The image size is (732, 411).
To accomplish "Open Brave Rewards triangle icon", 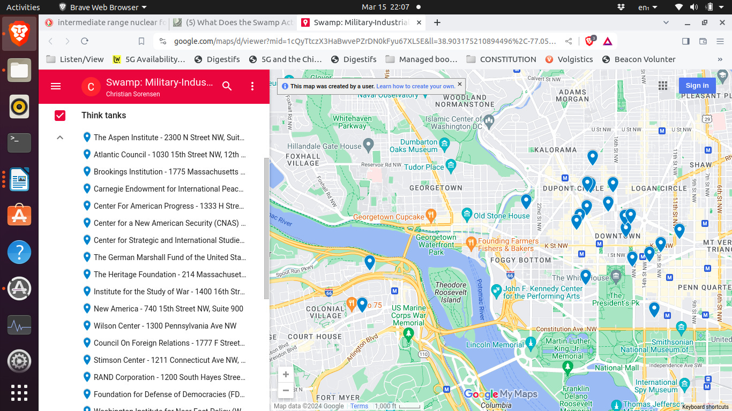I will [608, 41].
